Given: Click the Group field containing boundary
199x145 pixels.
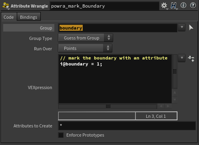Looking at the screenshot, I should (x=118, y=28).
